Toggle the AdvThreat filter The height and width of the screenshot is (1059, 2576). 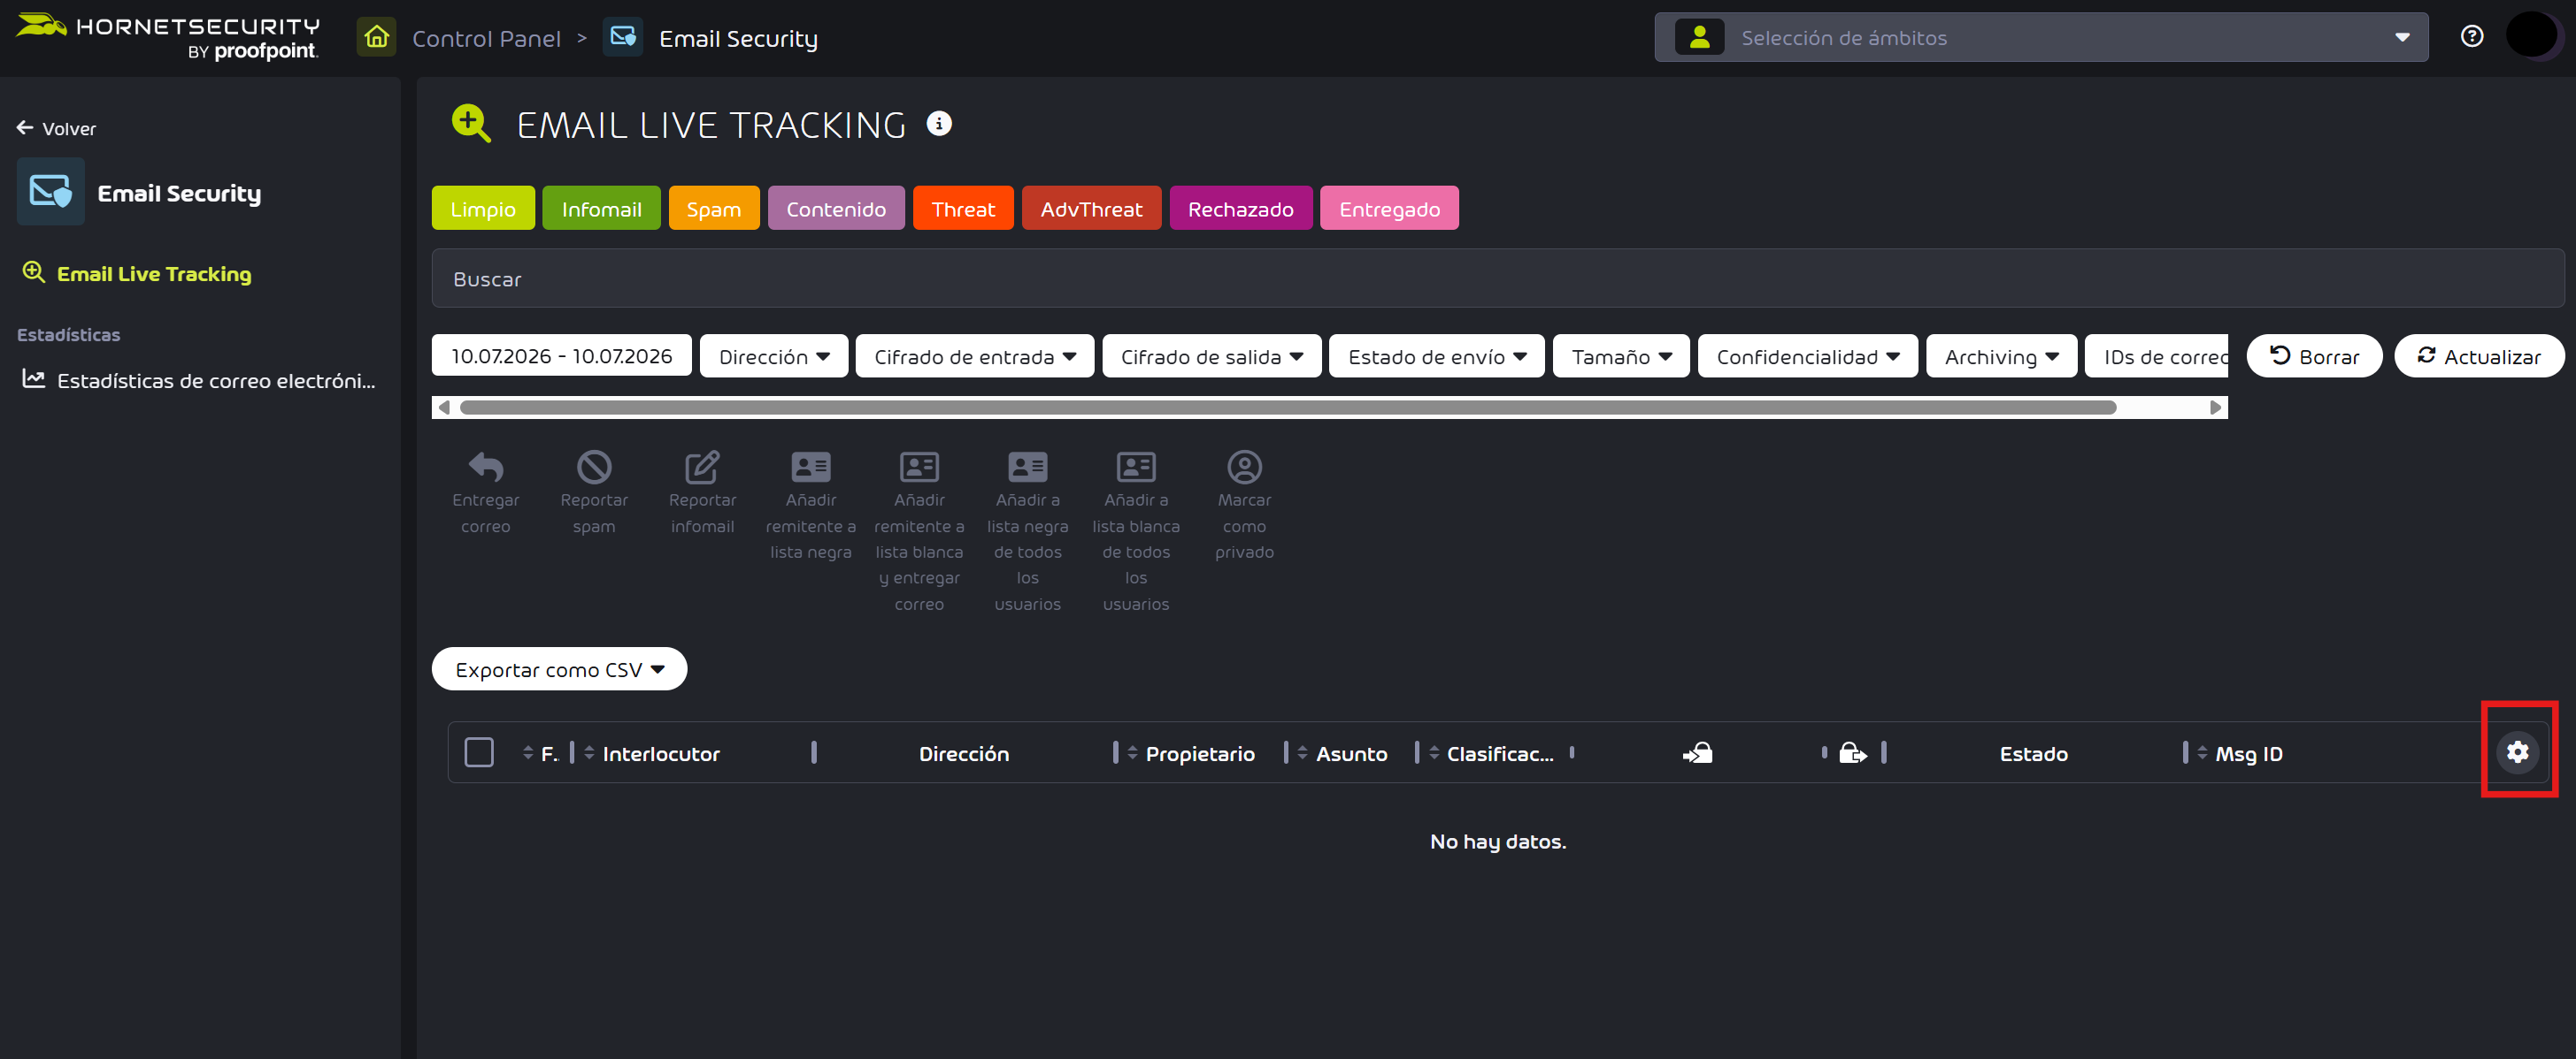[1091, 209]
